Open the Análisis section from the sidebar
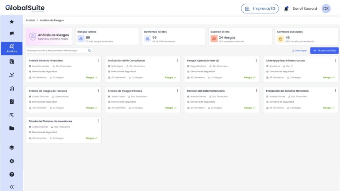Viewport: 340px width, 191px height. point(12,48)
